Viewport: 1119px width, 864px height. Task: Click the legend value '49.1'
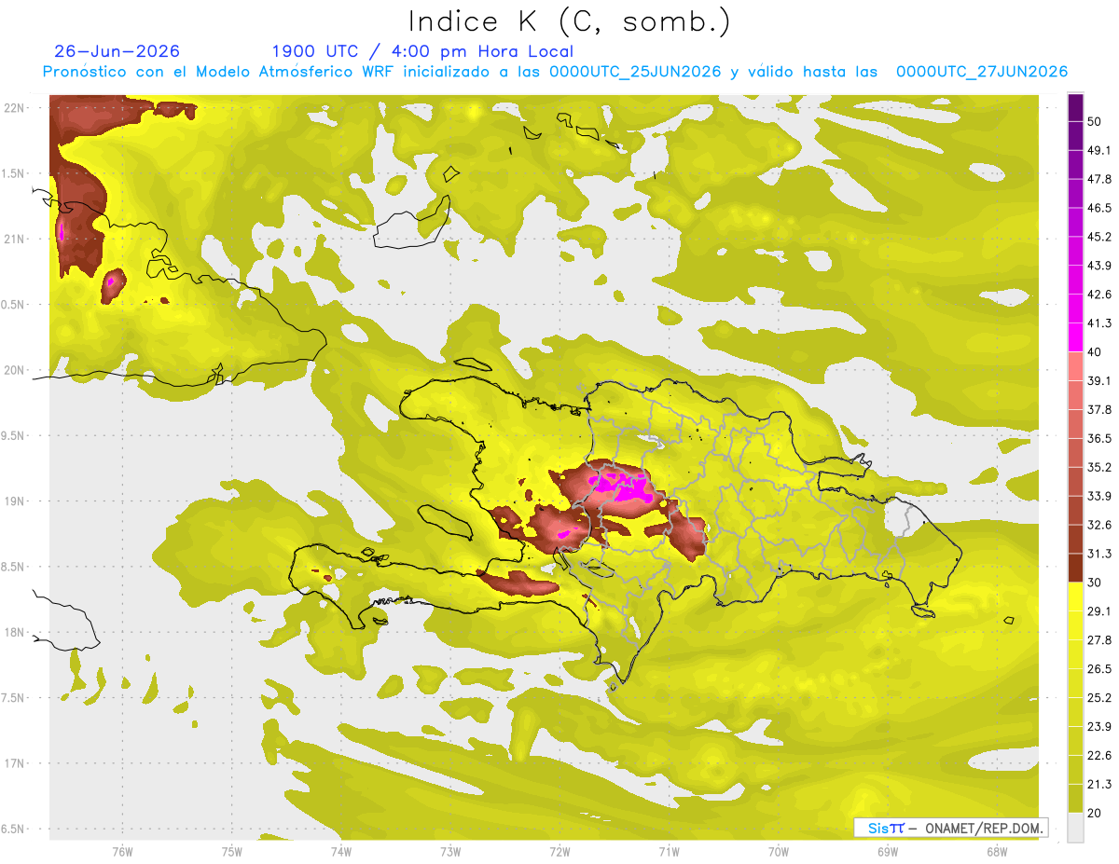pos(1098,150)
